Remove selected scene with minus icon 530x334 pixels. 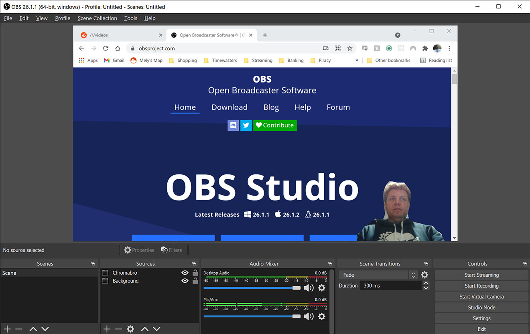[x=19, y=329]
